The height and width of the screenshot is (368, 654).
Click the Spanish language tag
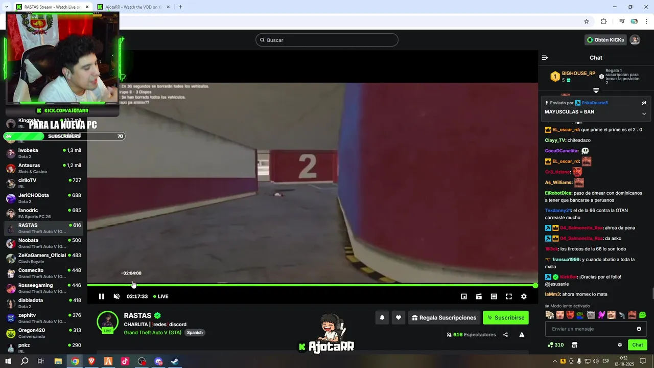click(195, 332)
